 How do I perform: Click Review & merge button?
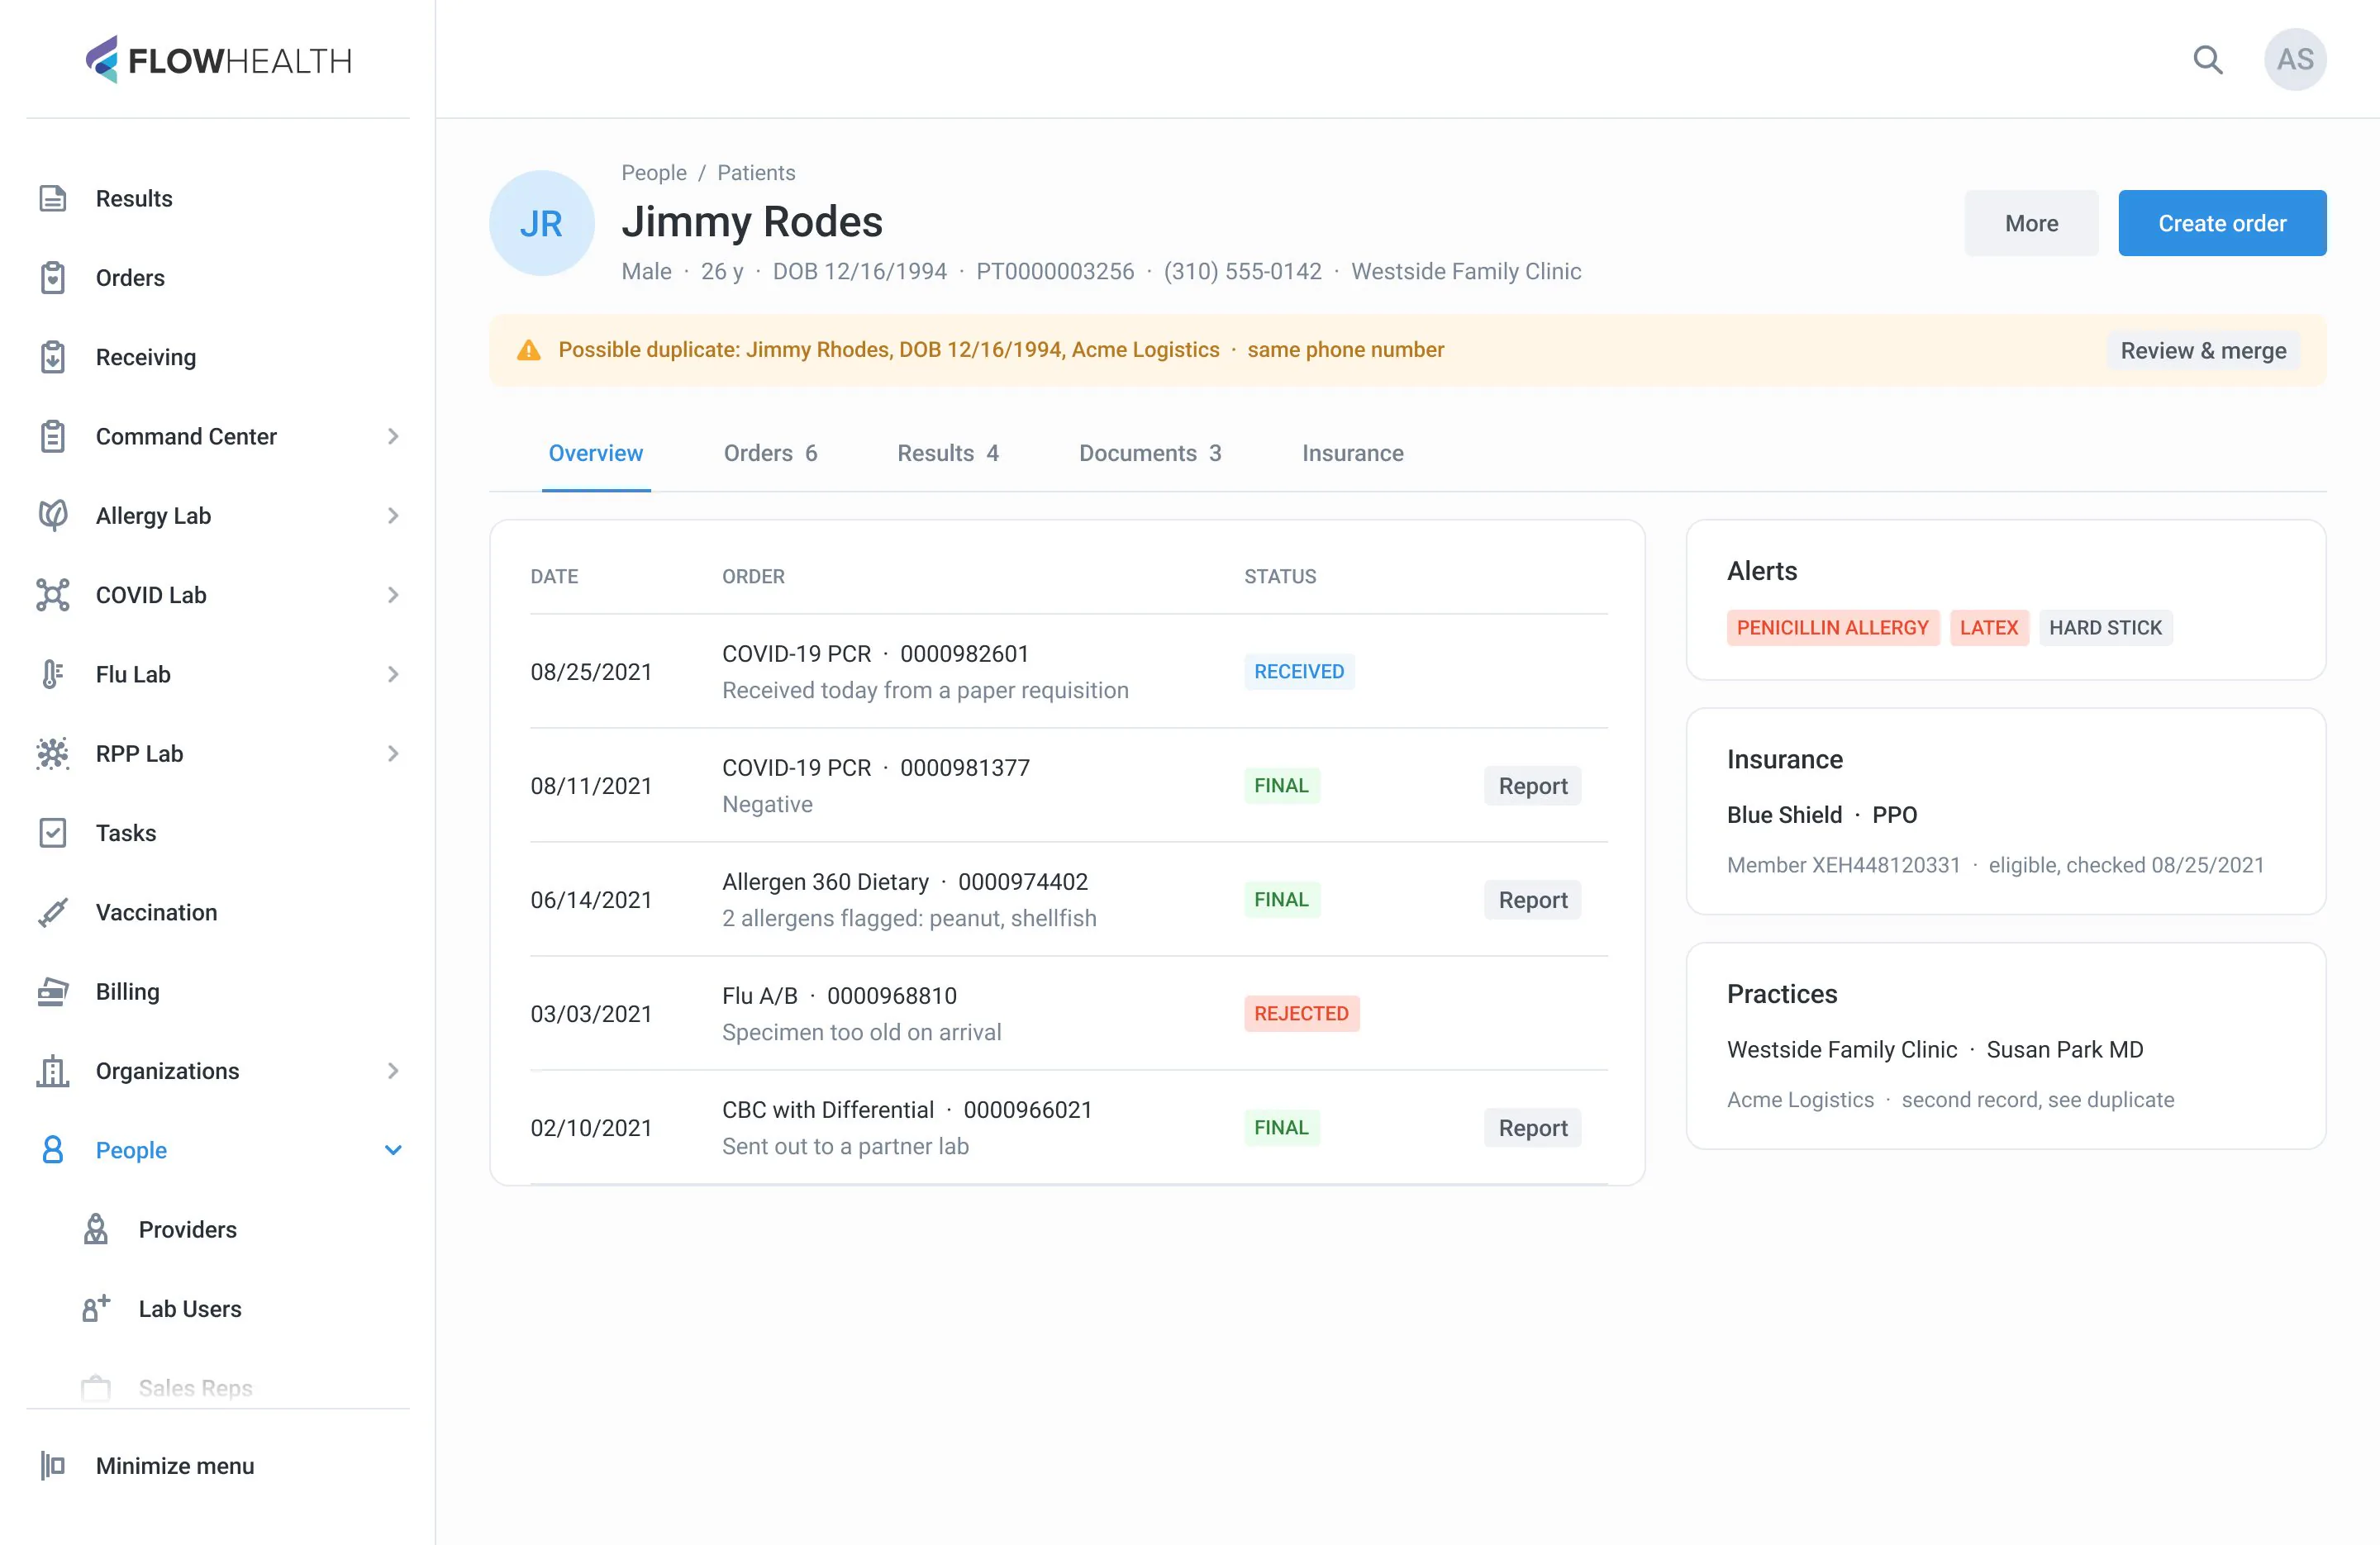coord(2203,350)
